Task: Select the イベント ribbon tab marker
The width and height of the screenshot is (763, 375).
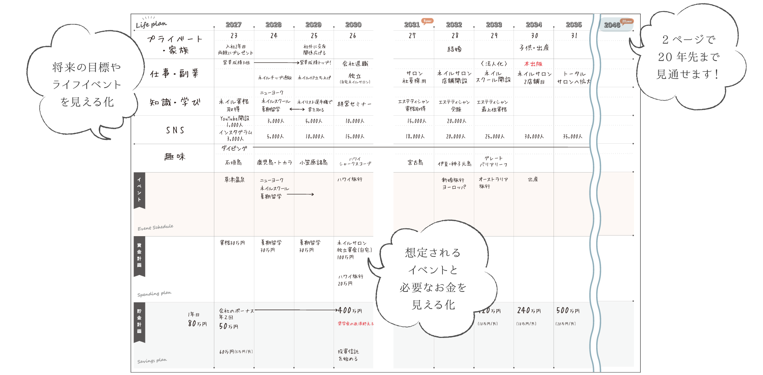Action: pos(139,190)
